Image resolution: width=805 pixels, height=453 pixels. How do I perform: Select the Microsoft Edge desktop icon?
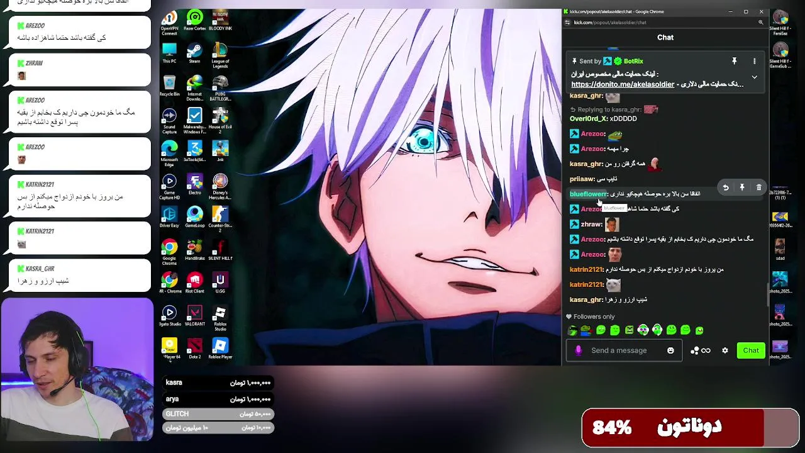(x=169, y=154)
